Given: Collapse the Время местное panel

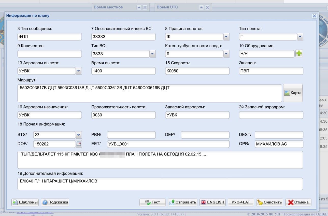Looking at the screenshot, I should point(139,7).
